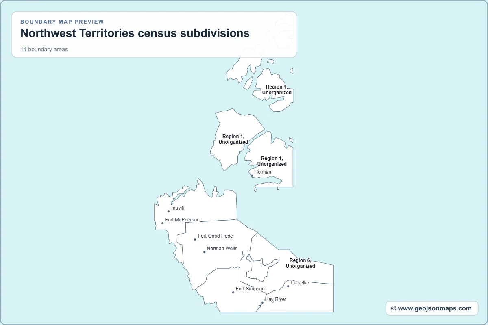Click the Inuvik town marker dot
Screen dimensions: 488x325
[x=168, y=211]
